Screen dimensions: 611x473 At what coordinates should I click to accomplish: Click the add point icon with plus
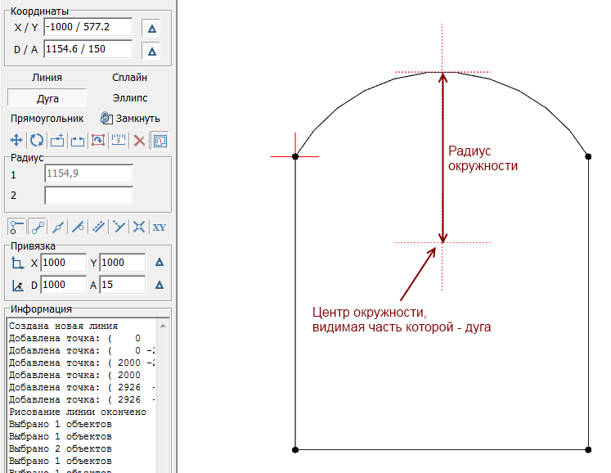(x=57, y=141)
